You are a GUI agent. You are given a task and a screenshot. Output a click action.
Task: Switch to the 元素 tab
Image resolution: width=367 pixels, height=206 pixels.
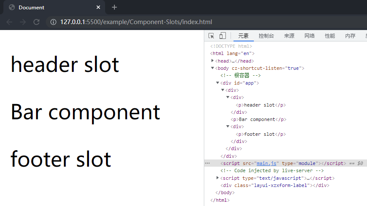pos(243,36)
